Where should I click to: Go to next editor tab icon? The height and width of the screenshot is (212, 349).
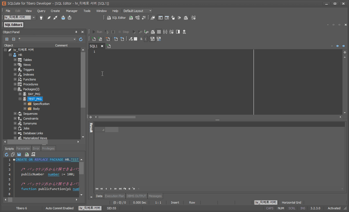pos(122,39)
